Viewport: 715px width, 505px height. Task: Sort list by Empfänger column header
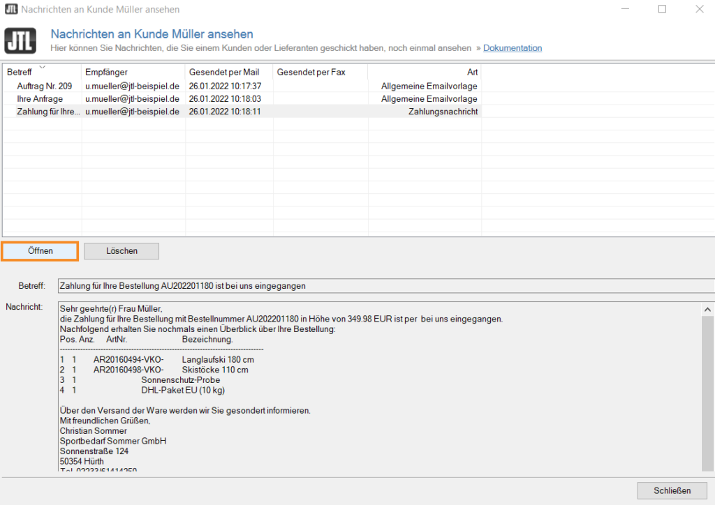coord(106,73)
